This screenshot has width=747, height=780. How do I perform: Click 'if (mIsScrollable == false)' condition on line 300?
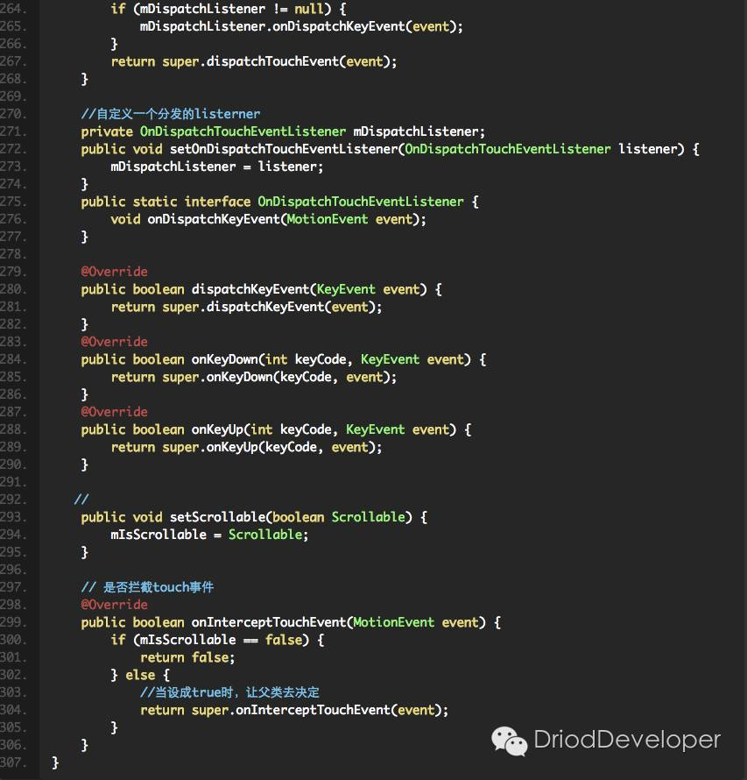click(x=209, y=640)
